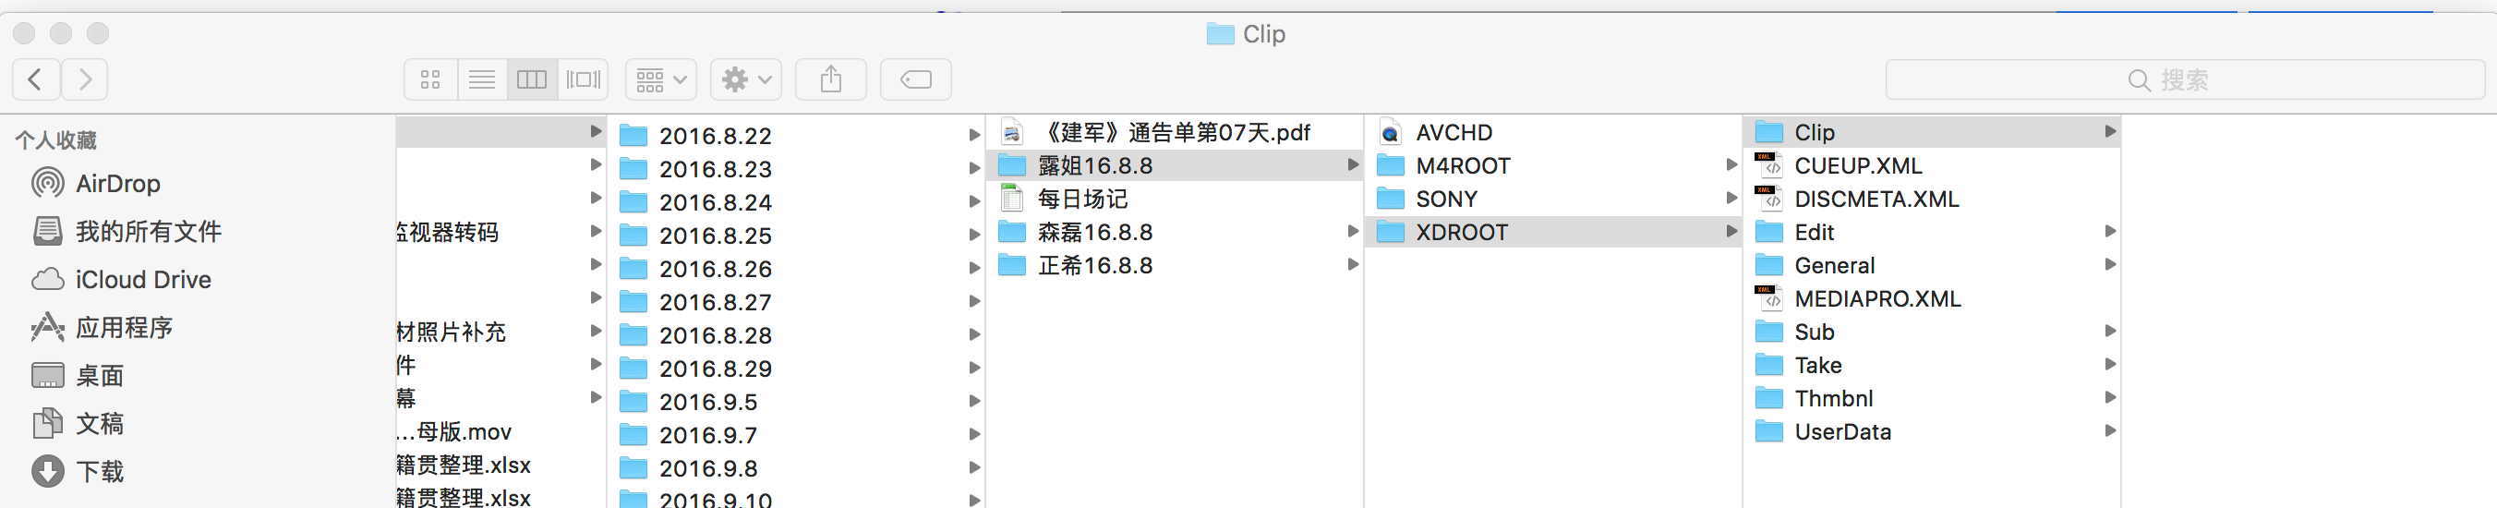Click the 搜索 search field
The image size is (2497, 508).
click(x=2185, y=79)
